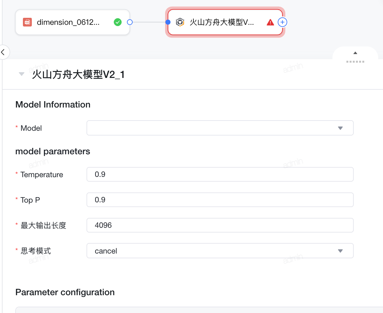The width and height of the screenshot is (383, 313).
Task: Click the 最大输出长度 input field
Action: [220, 225]
